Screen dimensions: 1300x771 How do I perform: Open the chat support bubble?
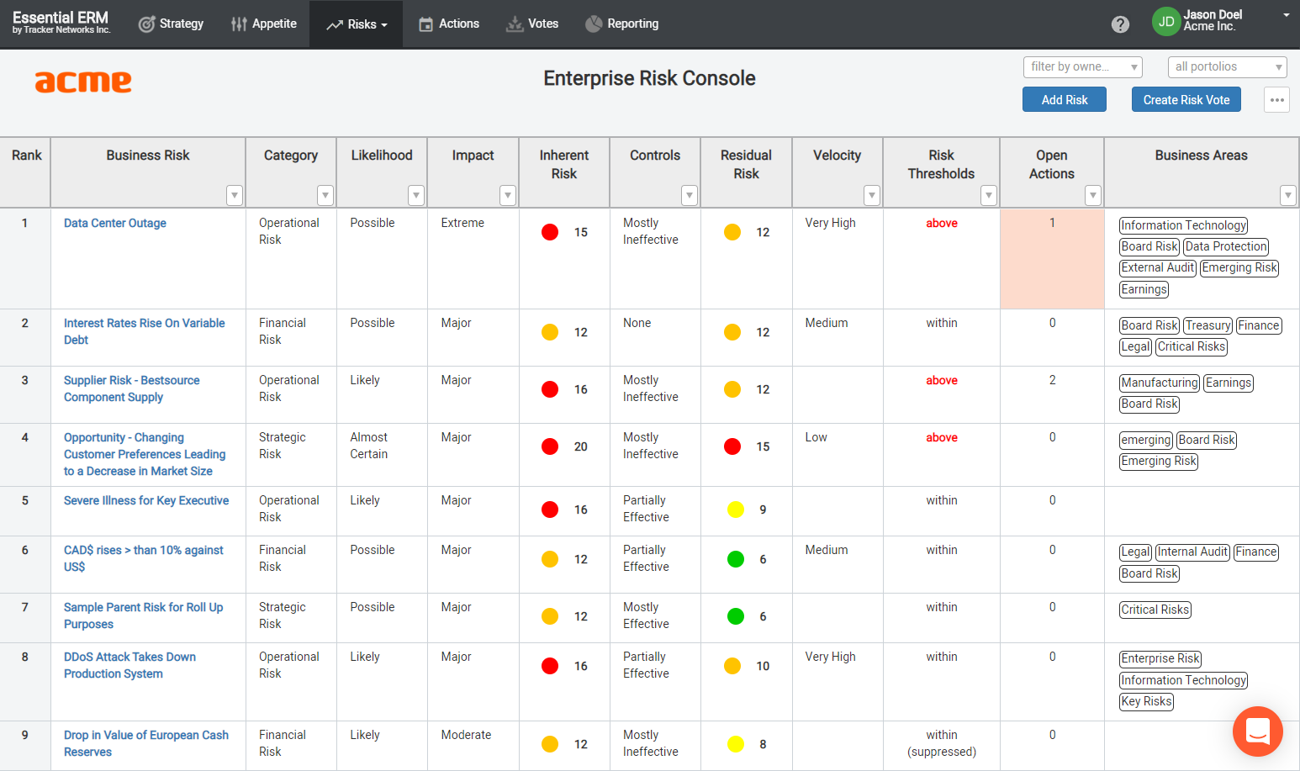pyautogui.click(x=1257, y=731)
